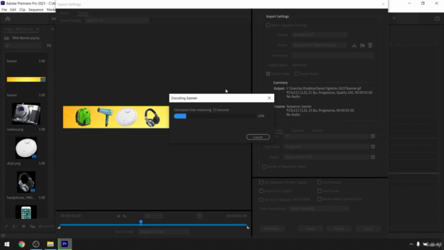This screenshot has width=444, height=250.
Task: Click the Delete Preset trash icon
Action: coord(370,45)
